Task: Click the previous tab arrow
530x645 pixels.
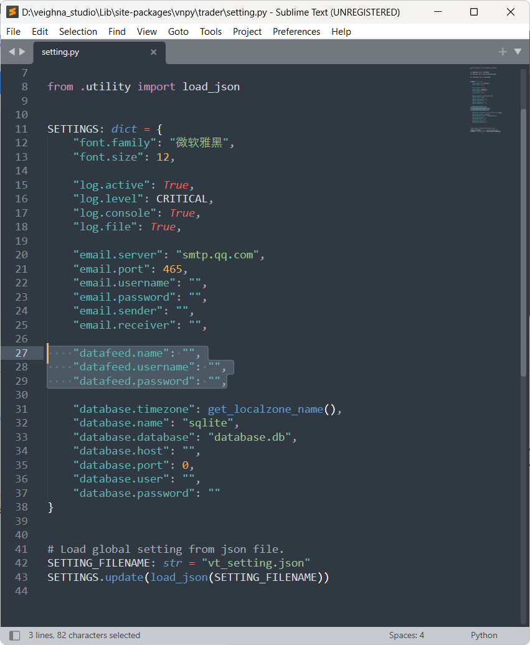Action: coord(12,52)
